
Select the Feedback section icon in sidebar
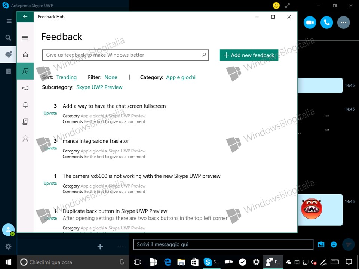click(x=25, y=71)
